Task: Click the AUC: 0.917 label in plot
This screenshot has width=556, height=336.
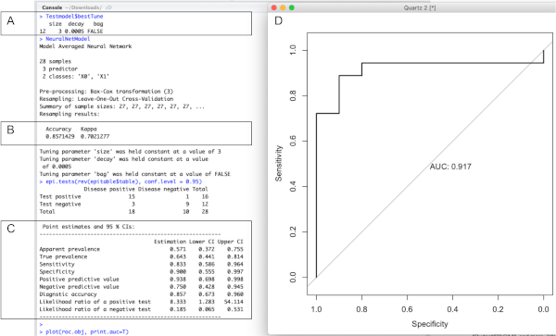Action: pyautogui.click(x=450, y=167)
